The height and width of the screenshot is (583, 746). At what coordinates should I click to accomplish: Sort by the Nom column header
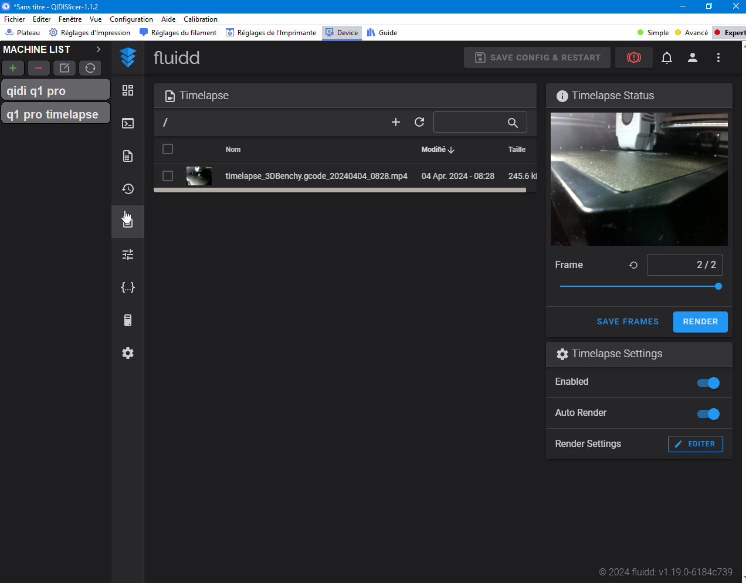click(233, 150)
